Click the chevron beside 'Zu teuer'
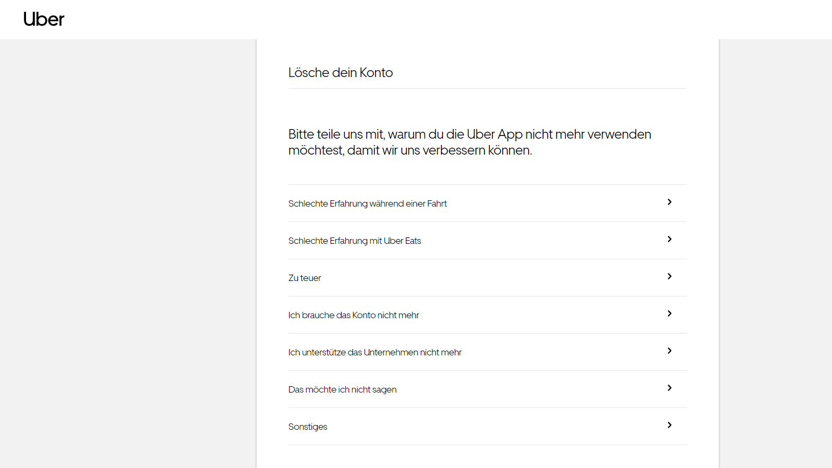The image size is (832, 468). point(669,277)
